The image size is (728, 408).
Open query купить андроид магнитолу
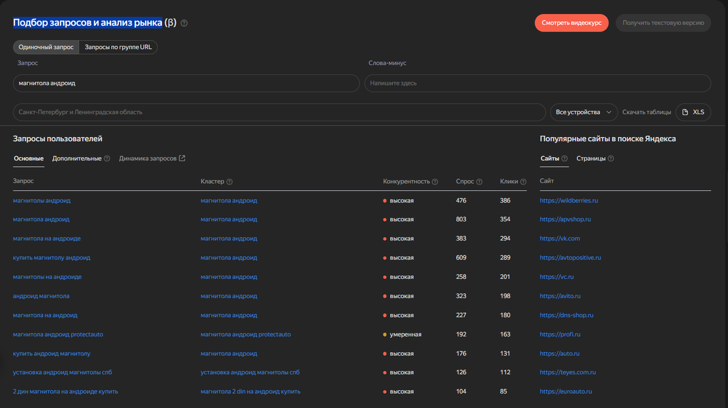coord(52,353)
